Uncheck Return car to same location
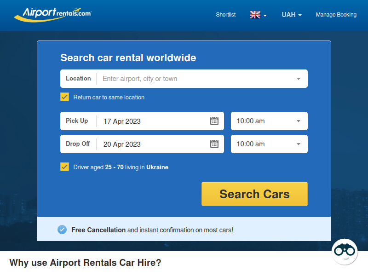 [x=64, y=97]
